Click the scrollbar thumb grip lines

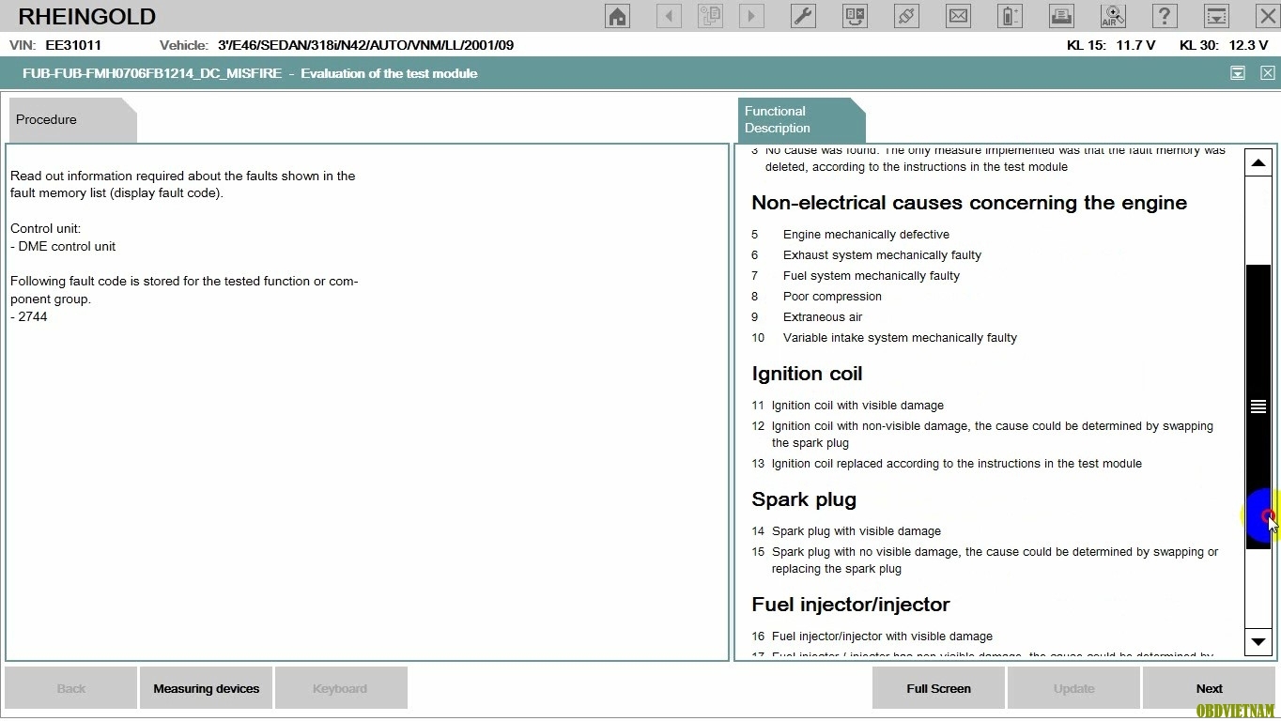(x=1258, y=407)
